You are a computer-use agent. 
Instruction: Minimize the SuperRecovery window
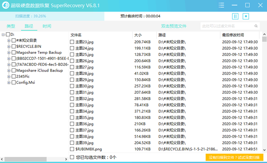pyautogui.click(x=235, y=5)
